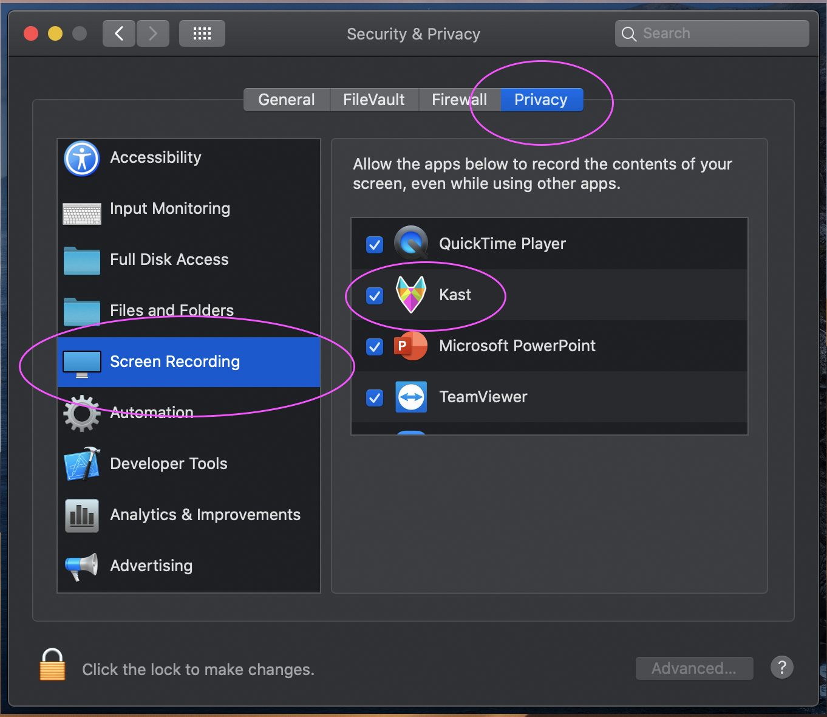Open the FileVault tab

click(373, 100)
